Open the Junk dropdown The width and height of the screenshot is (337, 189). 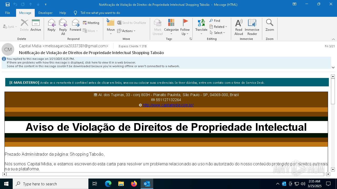10,27
